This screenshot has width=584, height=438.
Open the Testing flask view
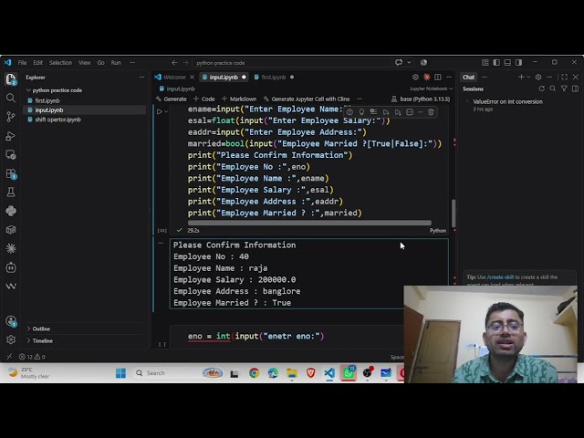point(11,193)
